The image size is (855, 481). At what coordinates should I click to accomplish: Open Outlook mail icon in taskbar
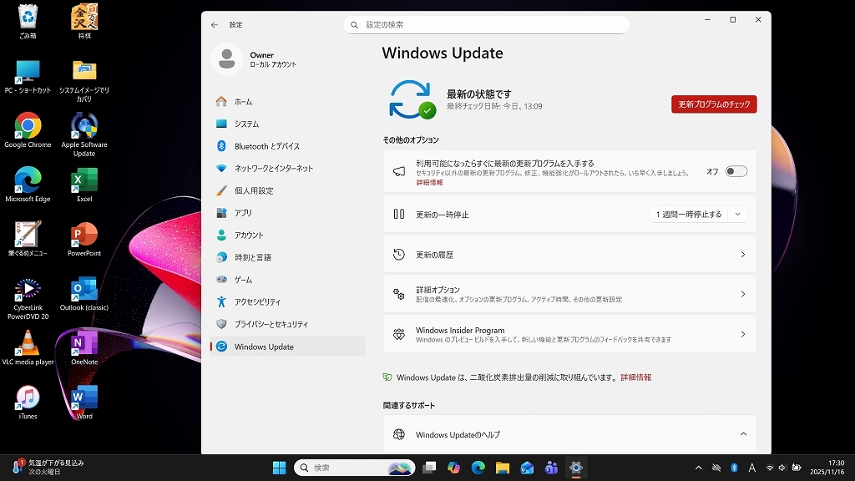pos(527,468)
